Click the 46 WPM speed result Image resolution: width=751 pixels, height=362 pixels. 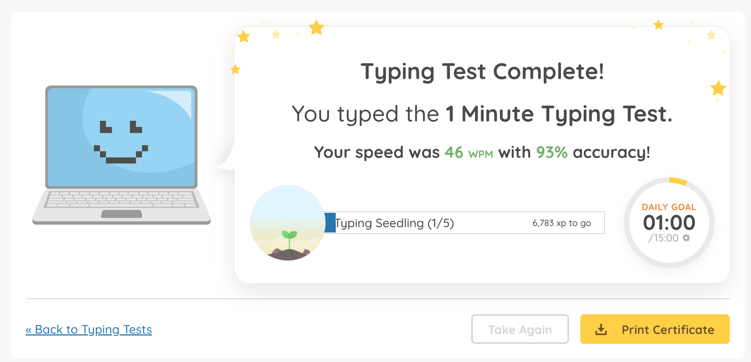click(x=469, y=153)
